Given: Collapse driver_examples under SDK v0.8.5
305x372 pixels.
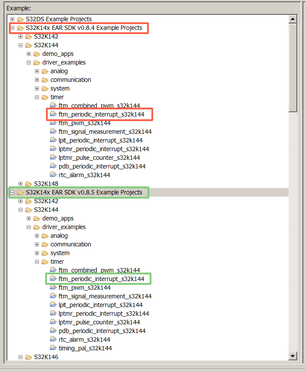Looking at the screenshot, I should coord(29,227).
